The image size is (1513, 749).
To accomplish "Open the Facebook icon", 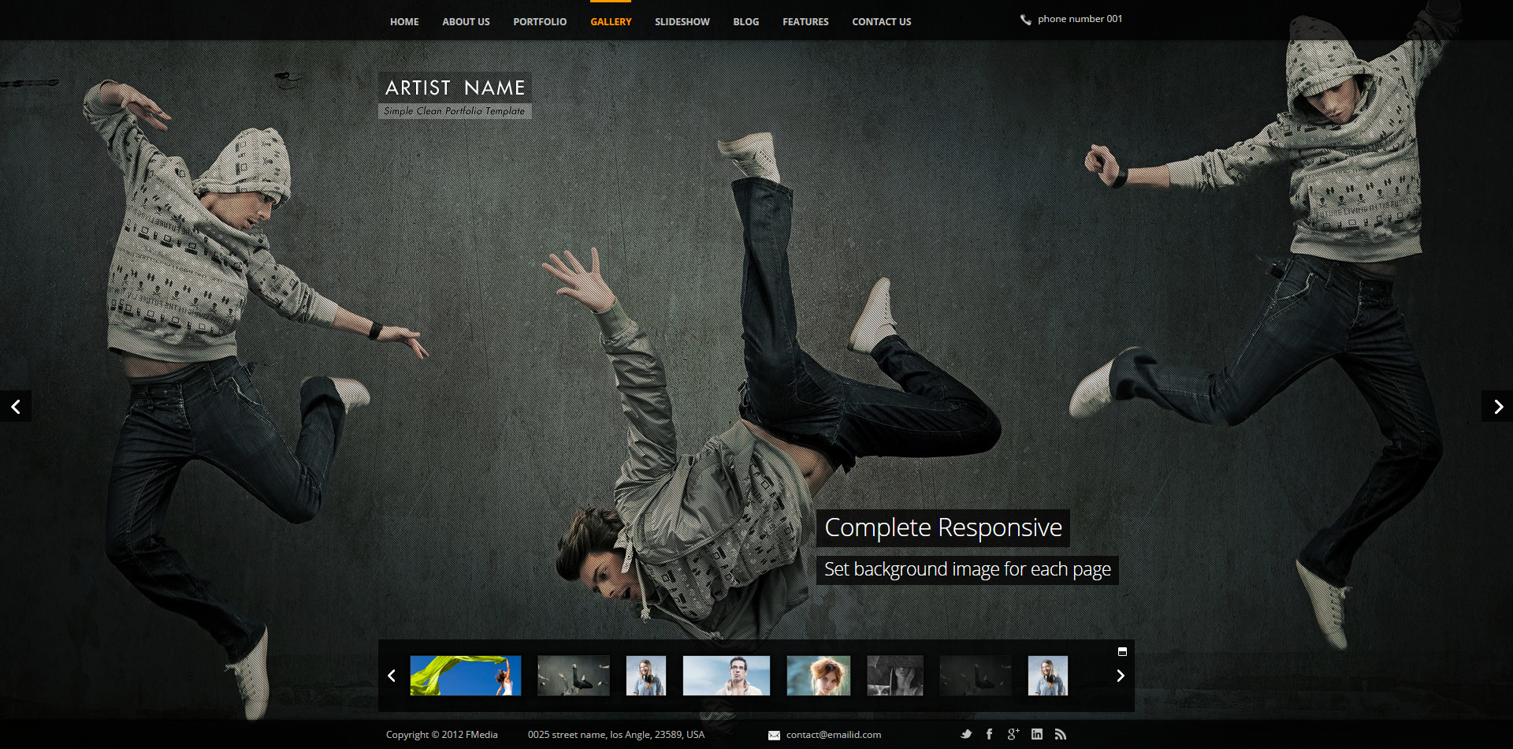I will [990, 734].
